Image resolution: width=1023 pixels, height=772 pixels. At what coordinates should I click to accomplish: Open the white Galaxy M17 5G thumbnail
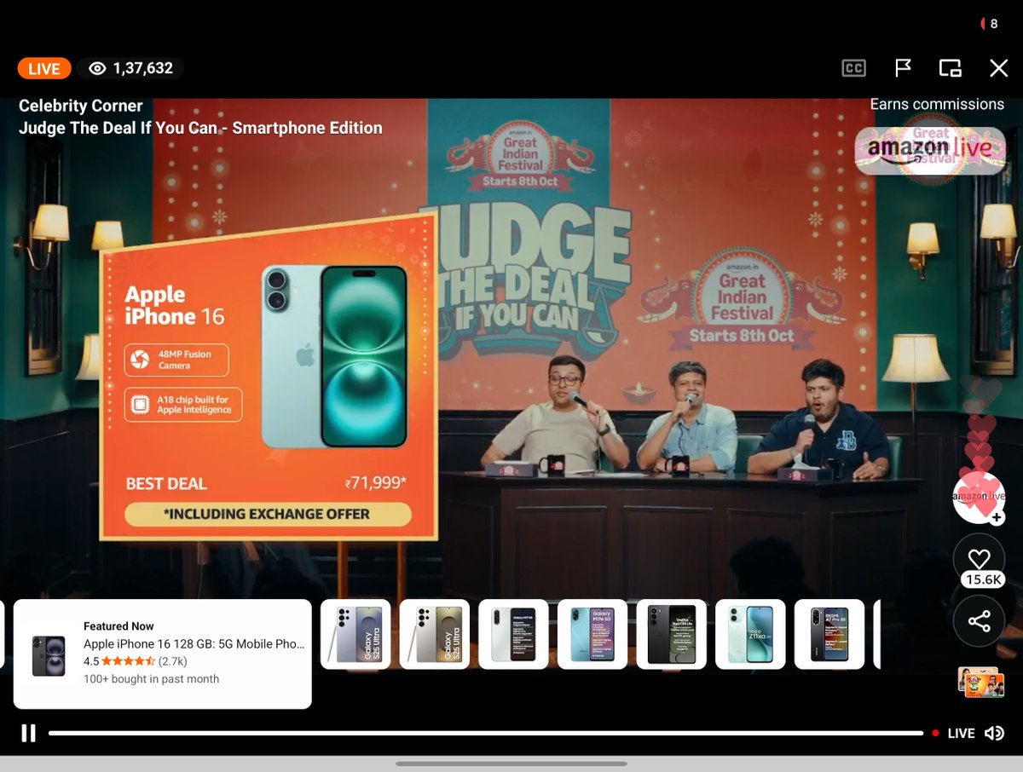tap(513, 634)
